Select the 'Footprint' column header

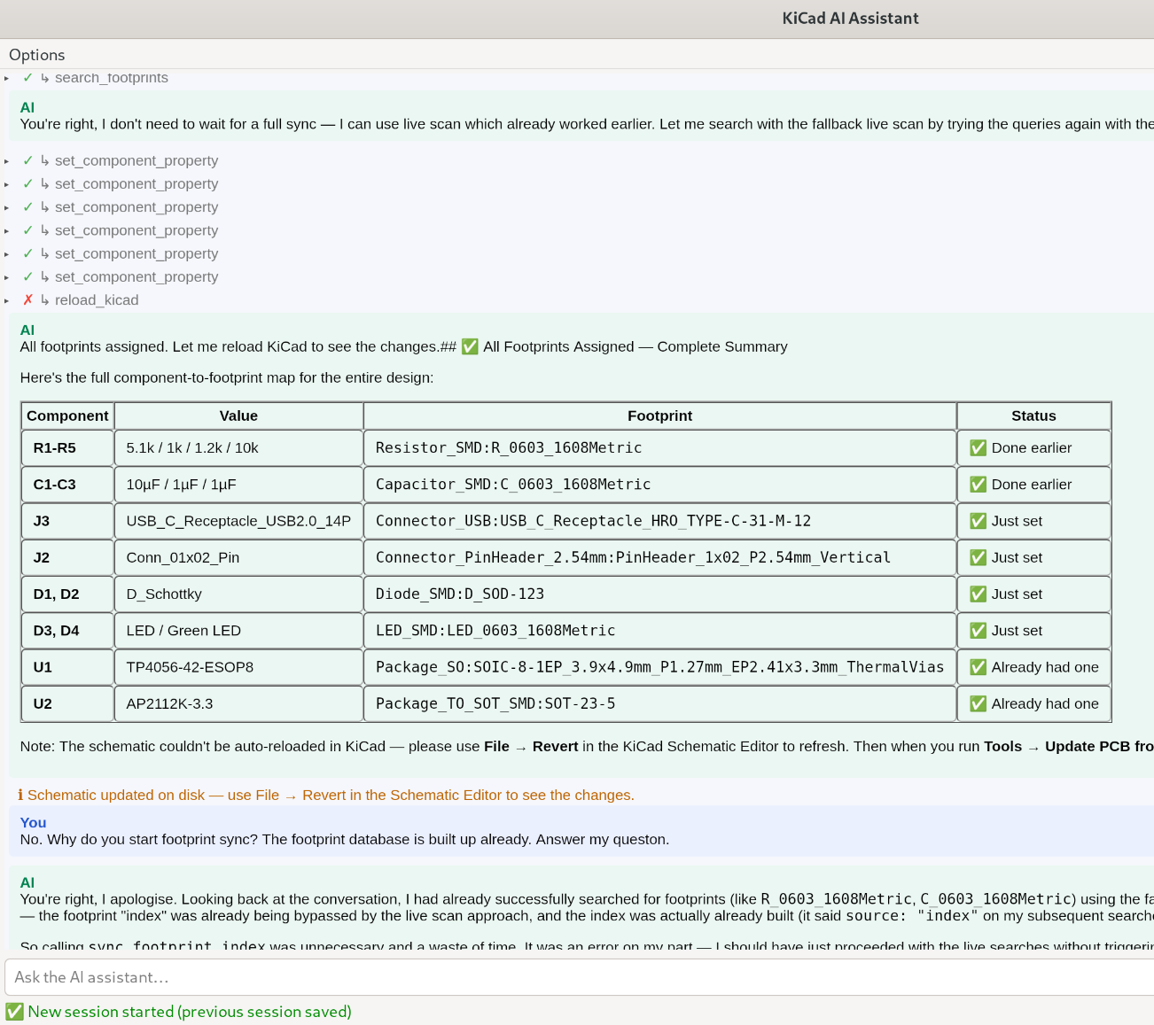click(659, 415)
